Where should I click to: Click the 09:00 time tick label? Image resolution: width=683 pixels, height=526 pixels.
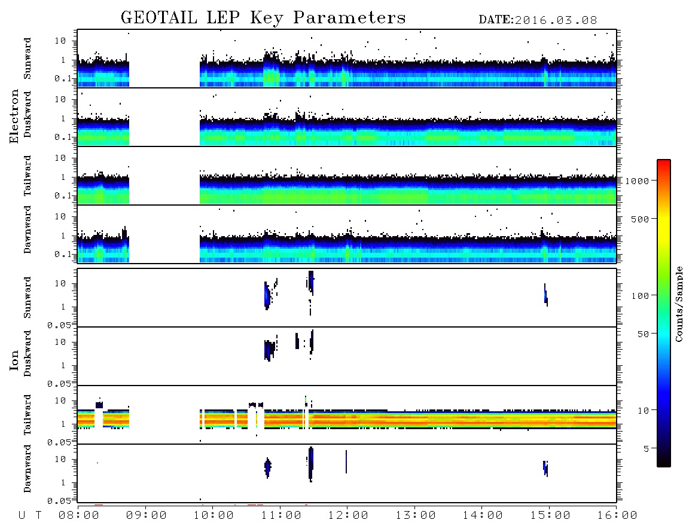[x=147, y=515]
